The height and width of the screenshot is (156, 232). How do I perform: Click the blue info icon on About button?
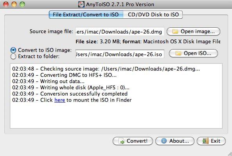pos(164,141)
